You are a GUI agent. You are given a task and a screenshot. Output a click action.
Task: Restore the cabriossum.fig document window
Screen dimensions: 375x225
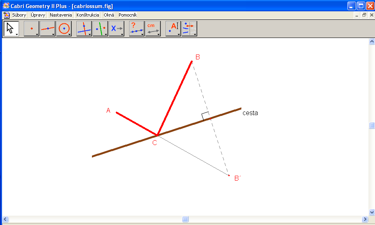364,15
